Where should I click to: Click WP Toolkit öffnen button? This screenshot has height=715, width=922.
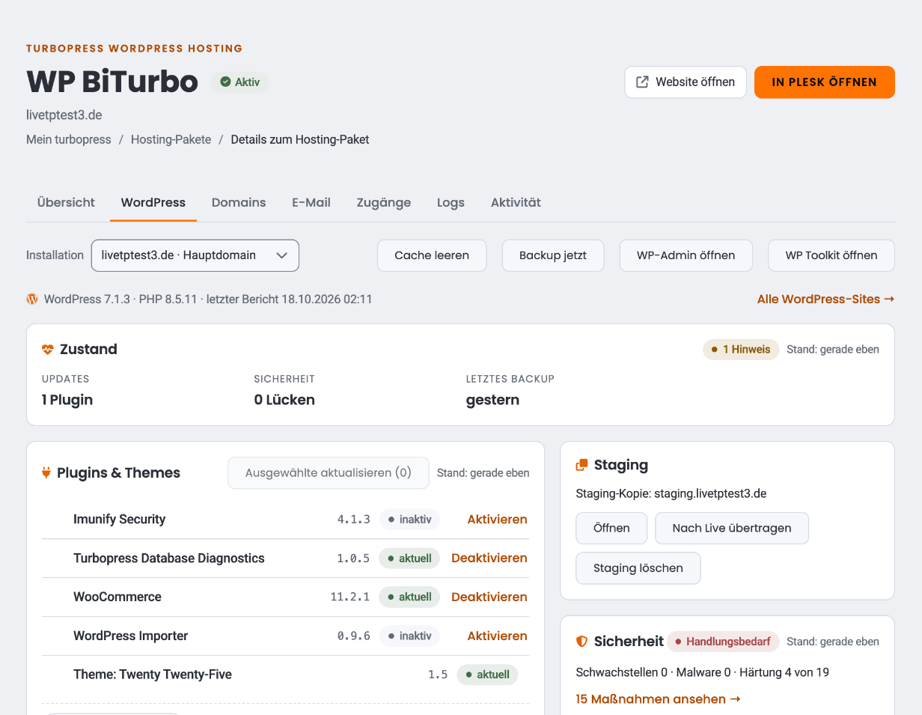coord(831,255)
